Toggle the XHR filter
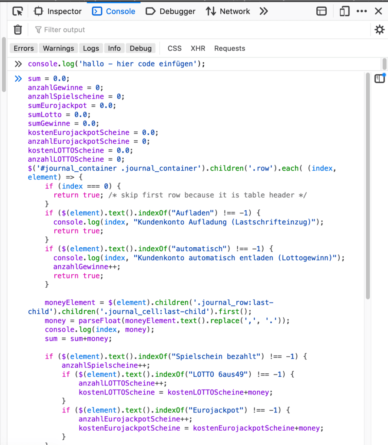Viewport: 388px width, 445px height. 198,48
